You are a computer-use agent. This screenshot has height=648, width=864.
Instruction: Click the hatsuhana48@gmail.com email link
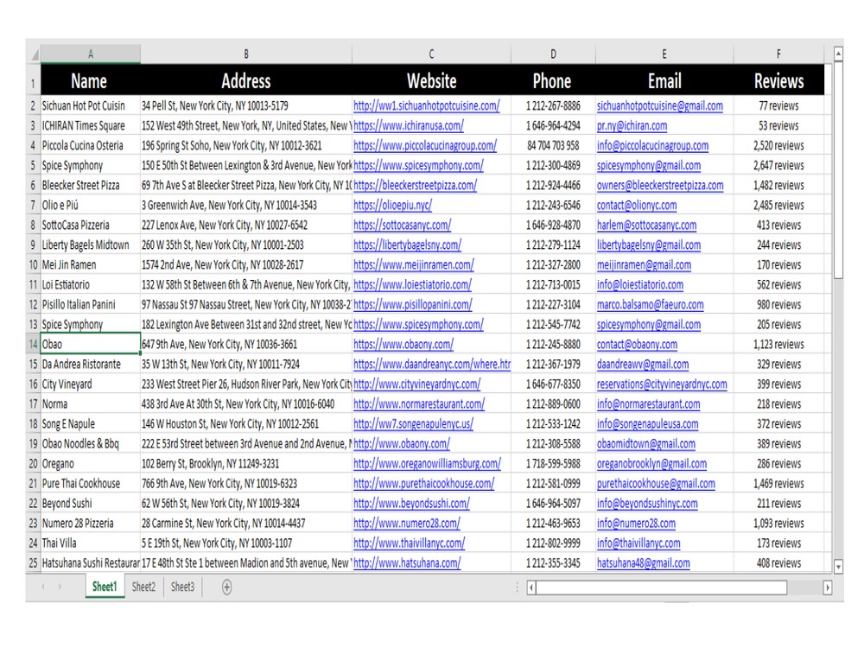click(x=643, y=562)
